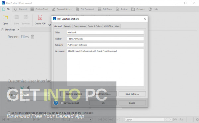
Task: Click the Title field containing MiniCrack
Action: point(105,32)
